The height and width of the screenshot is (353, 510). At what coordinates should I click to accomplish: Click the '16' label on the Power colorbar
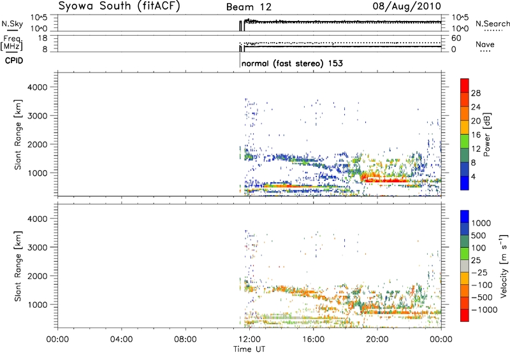pos(476,135)
